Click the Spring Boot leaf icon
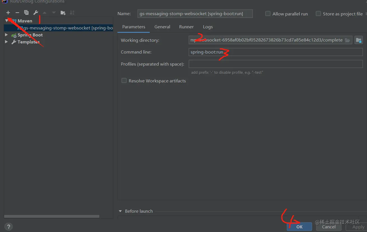The height and width of the screenshot is (232, 367). (14, 35)
